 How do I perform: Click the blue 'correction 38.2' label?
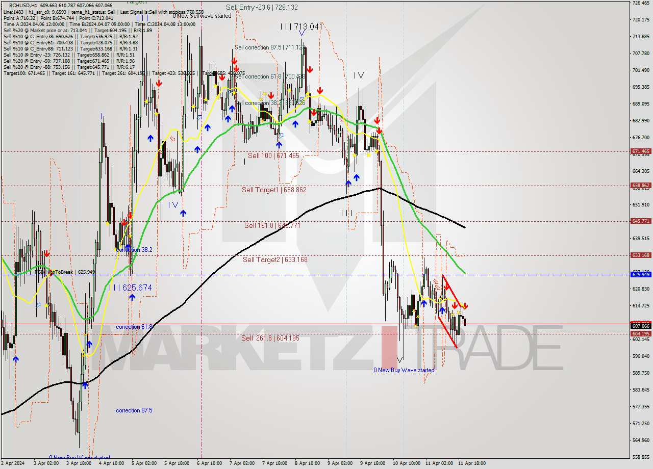point(133,250)
